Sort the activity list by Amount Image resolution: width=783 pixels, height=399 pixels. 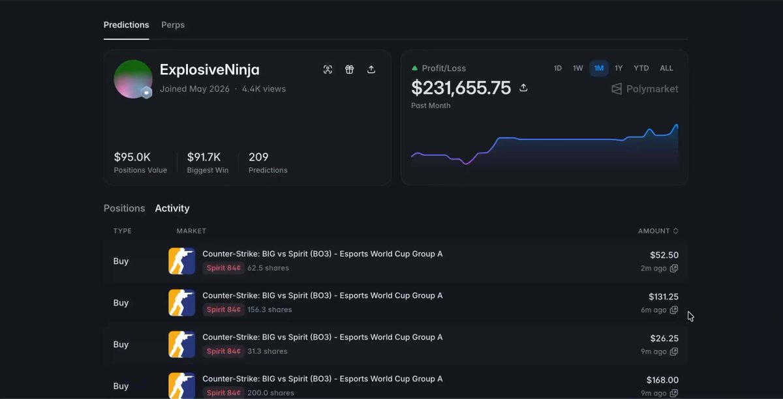point(658,231)
